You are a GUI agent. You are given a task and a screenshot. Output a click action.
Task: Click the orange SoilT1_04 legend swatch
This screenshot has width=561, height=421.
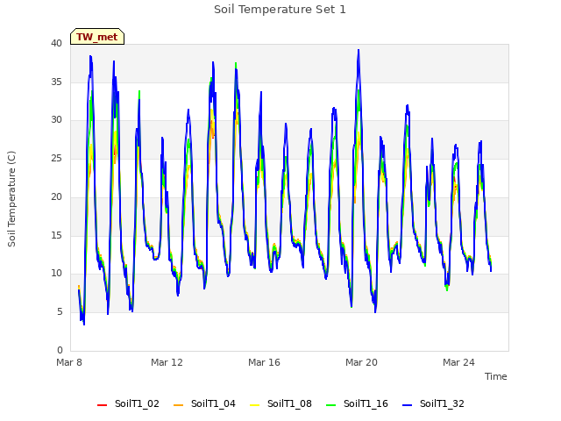point(178,405)
